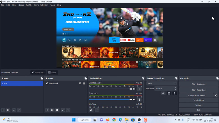Adjust firetv stick volume slider
This screenshot has height=123, width=219.
coord(110,100)
